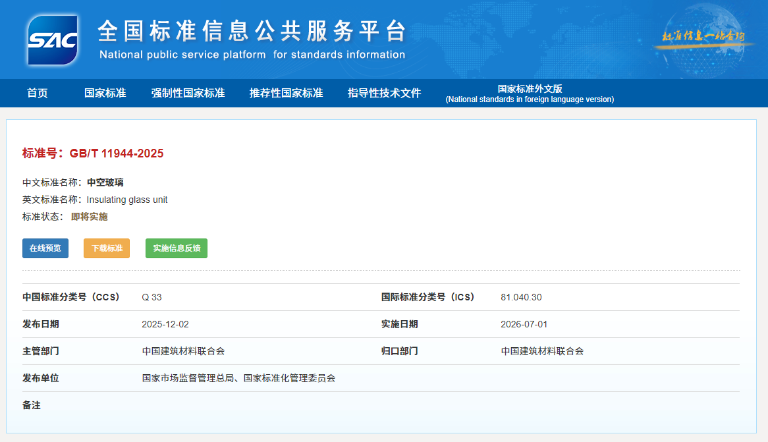Go to 强制性国家标准 section
The width and height of the screenshot is (768, 442).
click(188, 93)
